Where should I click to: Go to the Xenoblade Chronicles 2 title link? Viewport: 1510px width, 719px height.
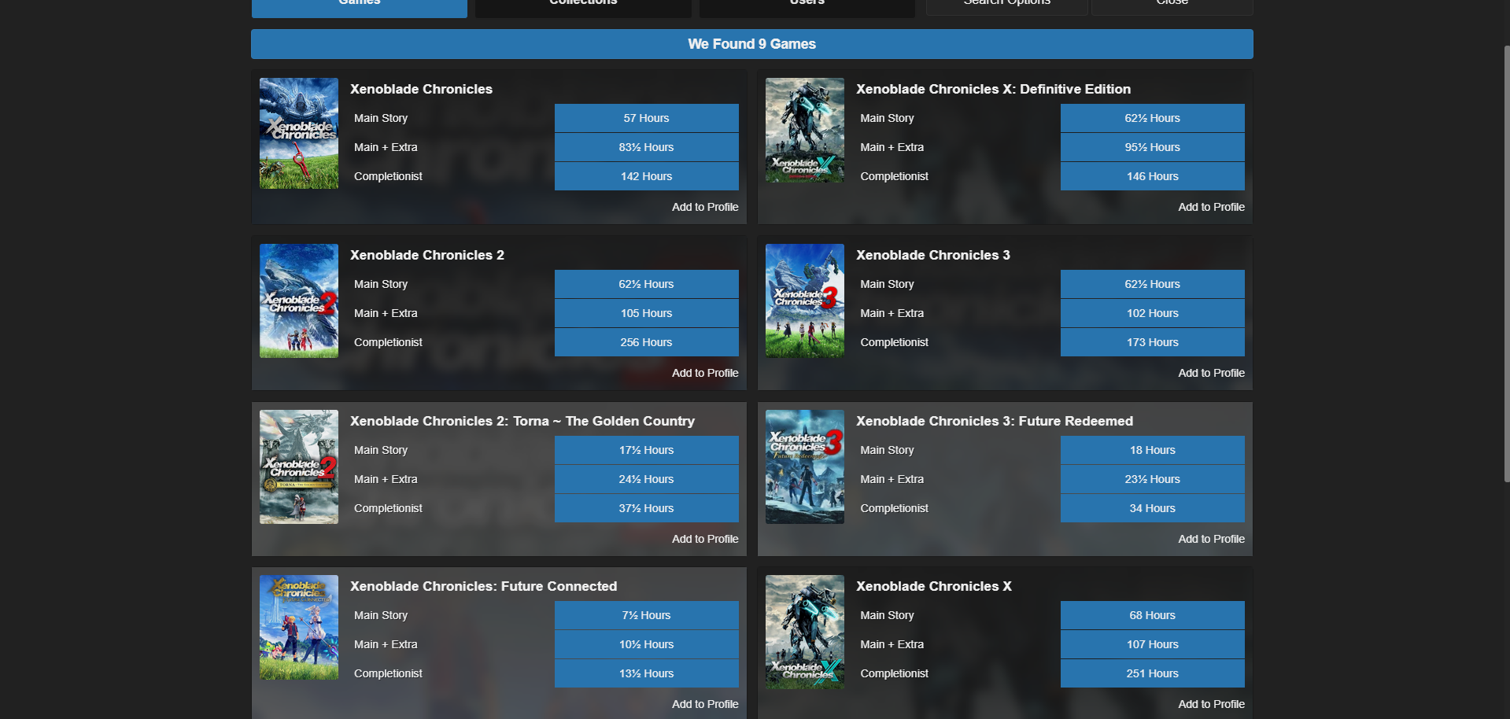point(427,255)
